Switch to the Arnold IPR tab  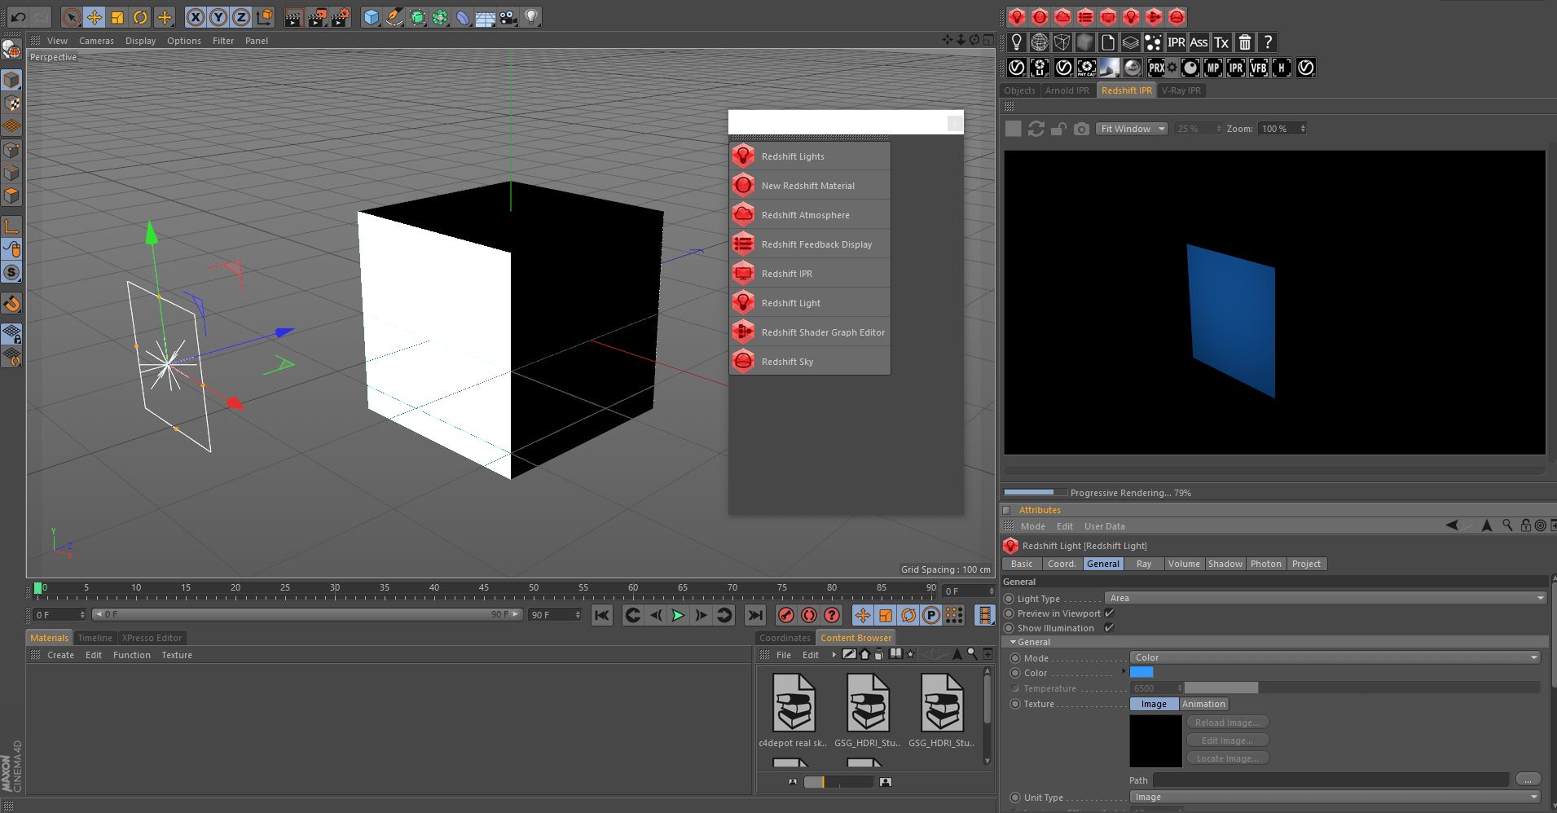[x=1067, y=90]
